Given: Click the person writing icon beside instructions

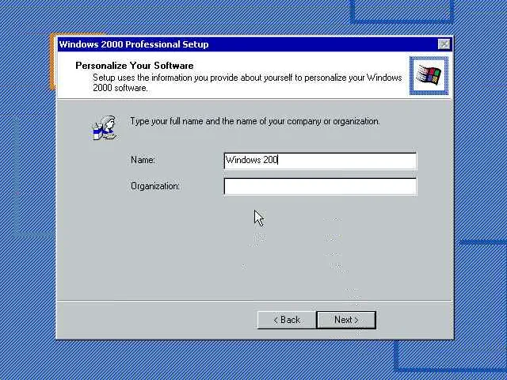Looking at the screenshot, I should click(104, 128).
